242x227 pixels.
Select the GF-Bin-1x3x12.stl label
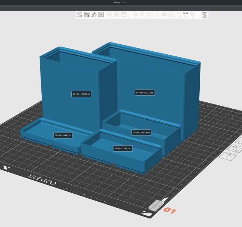point(145,93)
